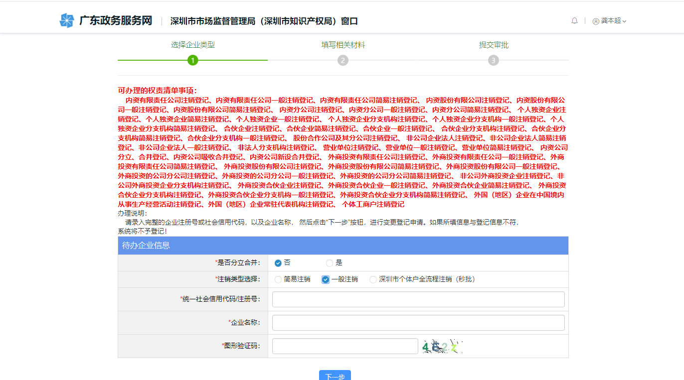
Task: Click the 选择企业类型 step label
Action: [x=193, y=45]
